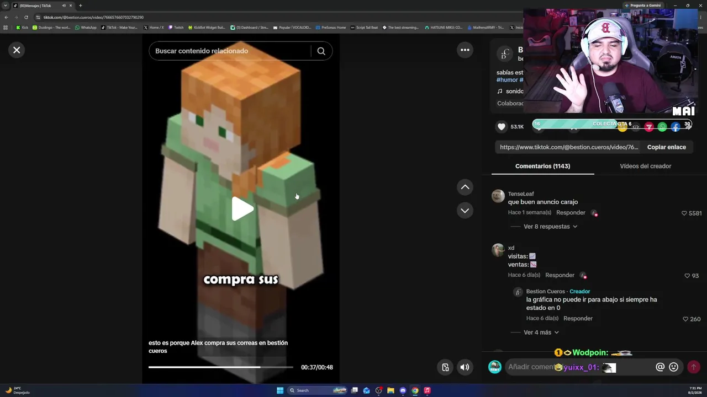The width and height of the screenshot is (707, 397).
Task: Open the weather widget showing 24°C
Action: coord(18,390)
